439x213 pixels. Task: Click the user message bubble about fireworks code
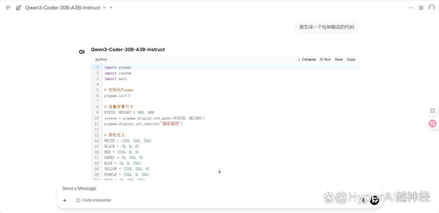326,27
